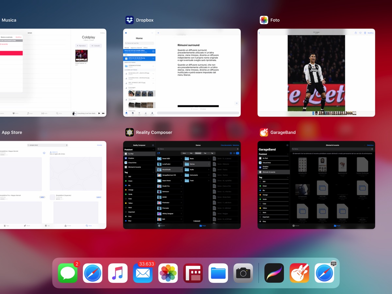Open the Files app from the dock
The width and height of the screenshot is (392, 294).
click(x=218, y=273)
